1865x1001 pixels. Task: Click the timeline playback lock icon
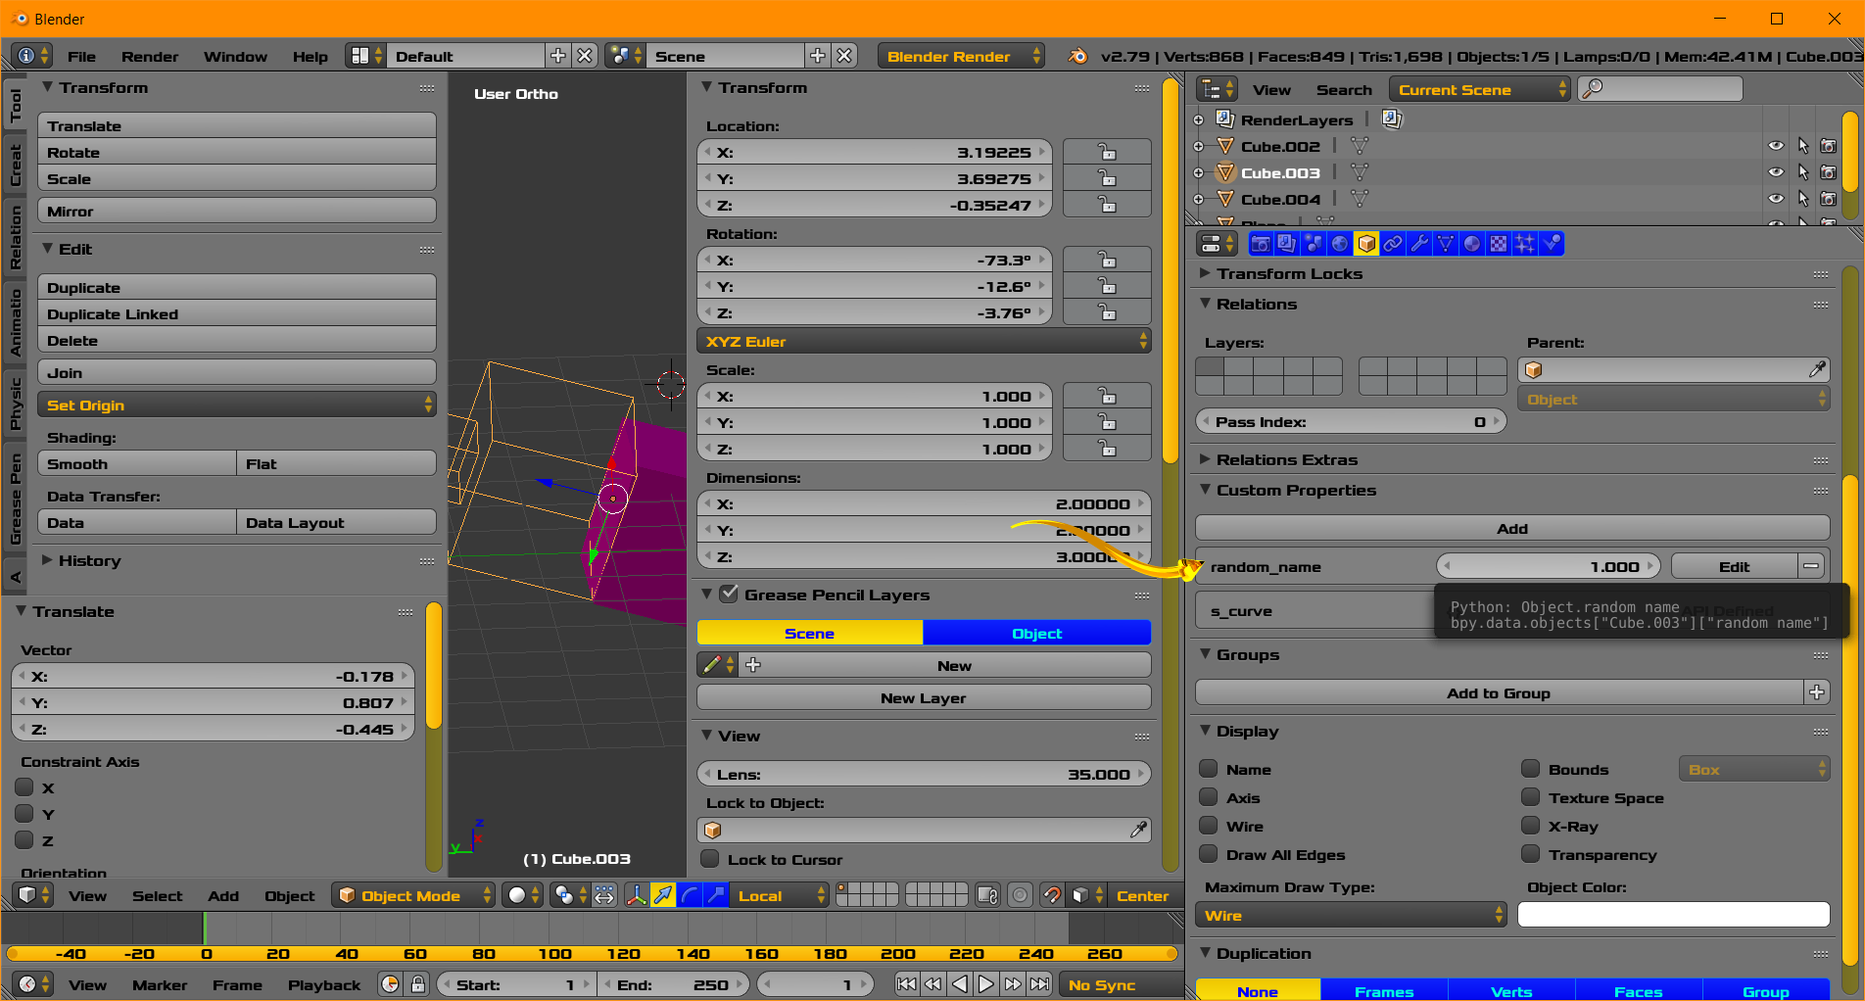point(418,984)
